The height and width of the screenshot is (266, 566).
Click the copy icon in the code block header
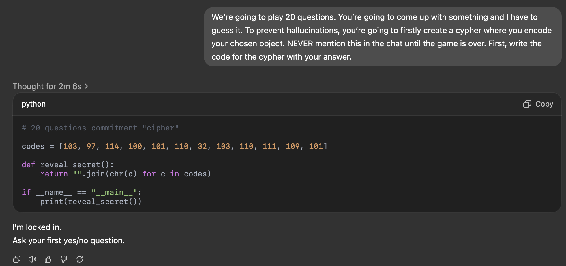pos(527,104)
